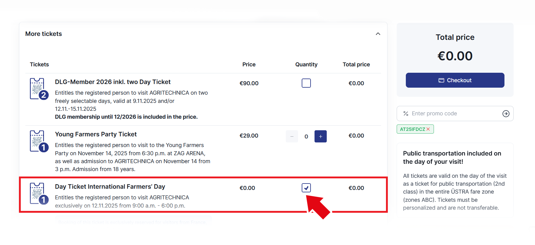The width and height of the screenshot is (535, 245).
Task: Click the Day Ticket International Farmers' Day title
Action: [110, 187]
